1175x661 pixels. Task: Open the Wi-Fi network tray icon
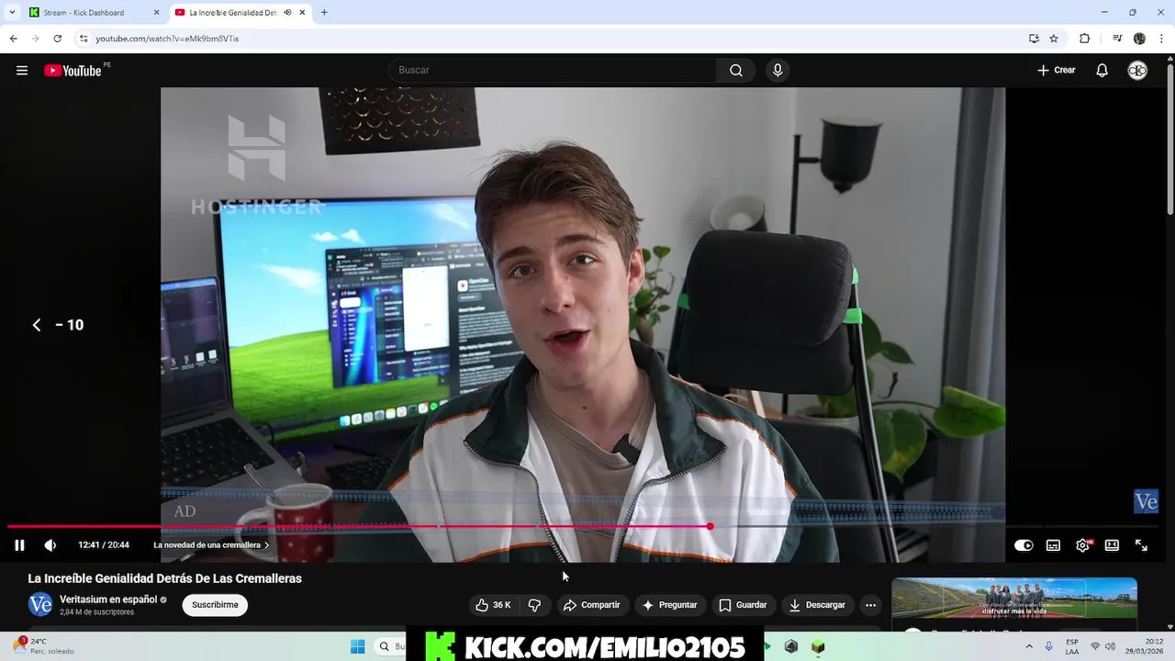point(1094,646)
